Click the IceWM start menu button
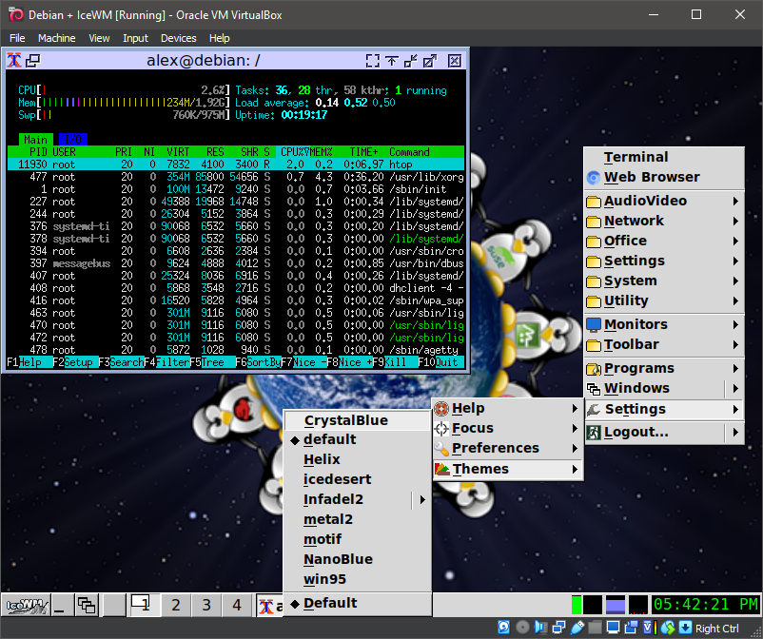This screenshot has width=763, height=639. pyautogui.click(x=26, y=605)
